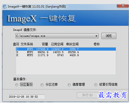The width and height of the screenshot is (129, 103).
Task: Click the 99291.9 capacity value
Action: (43, 52)
